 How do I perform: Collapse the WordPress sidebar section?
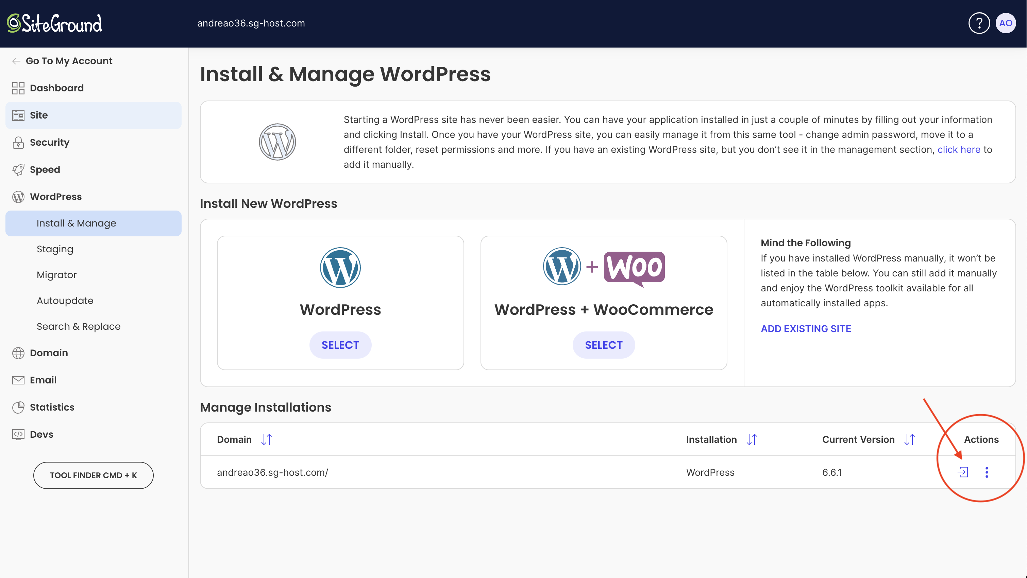point(56,197)
